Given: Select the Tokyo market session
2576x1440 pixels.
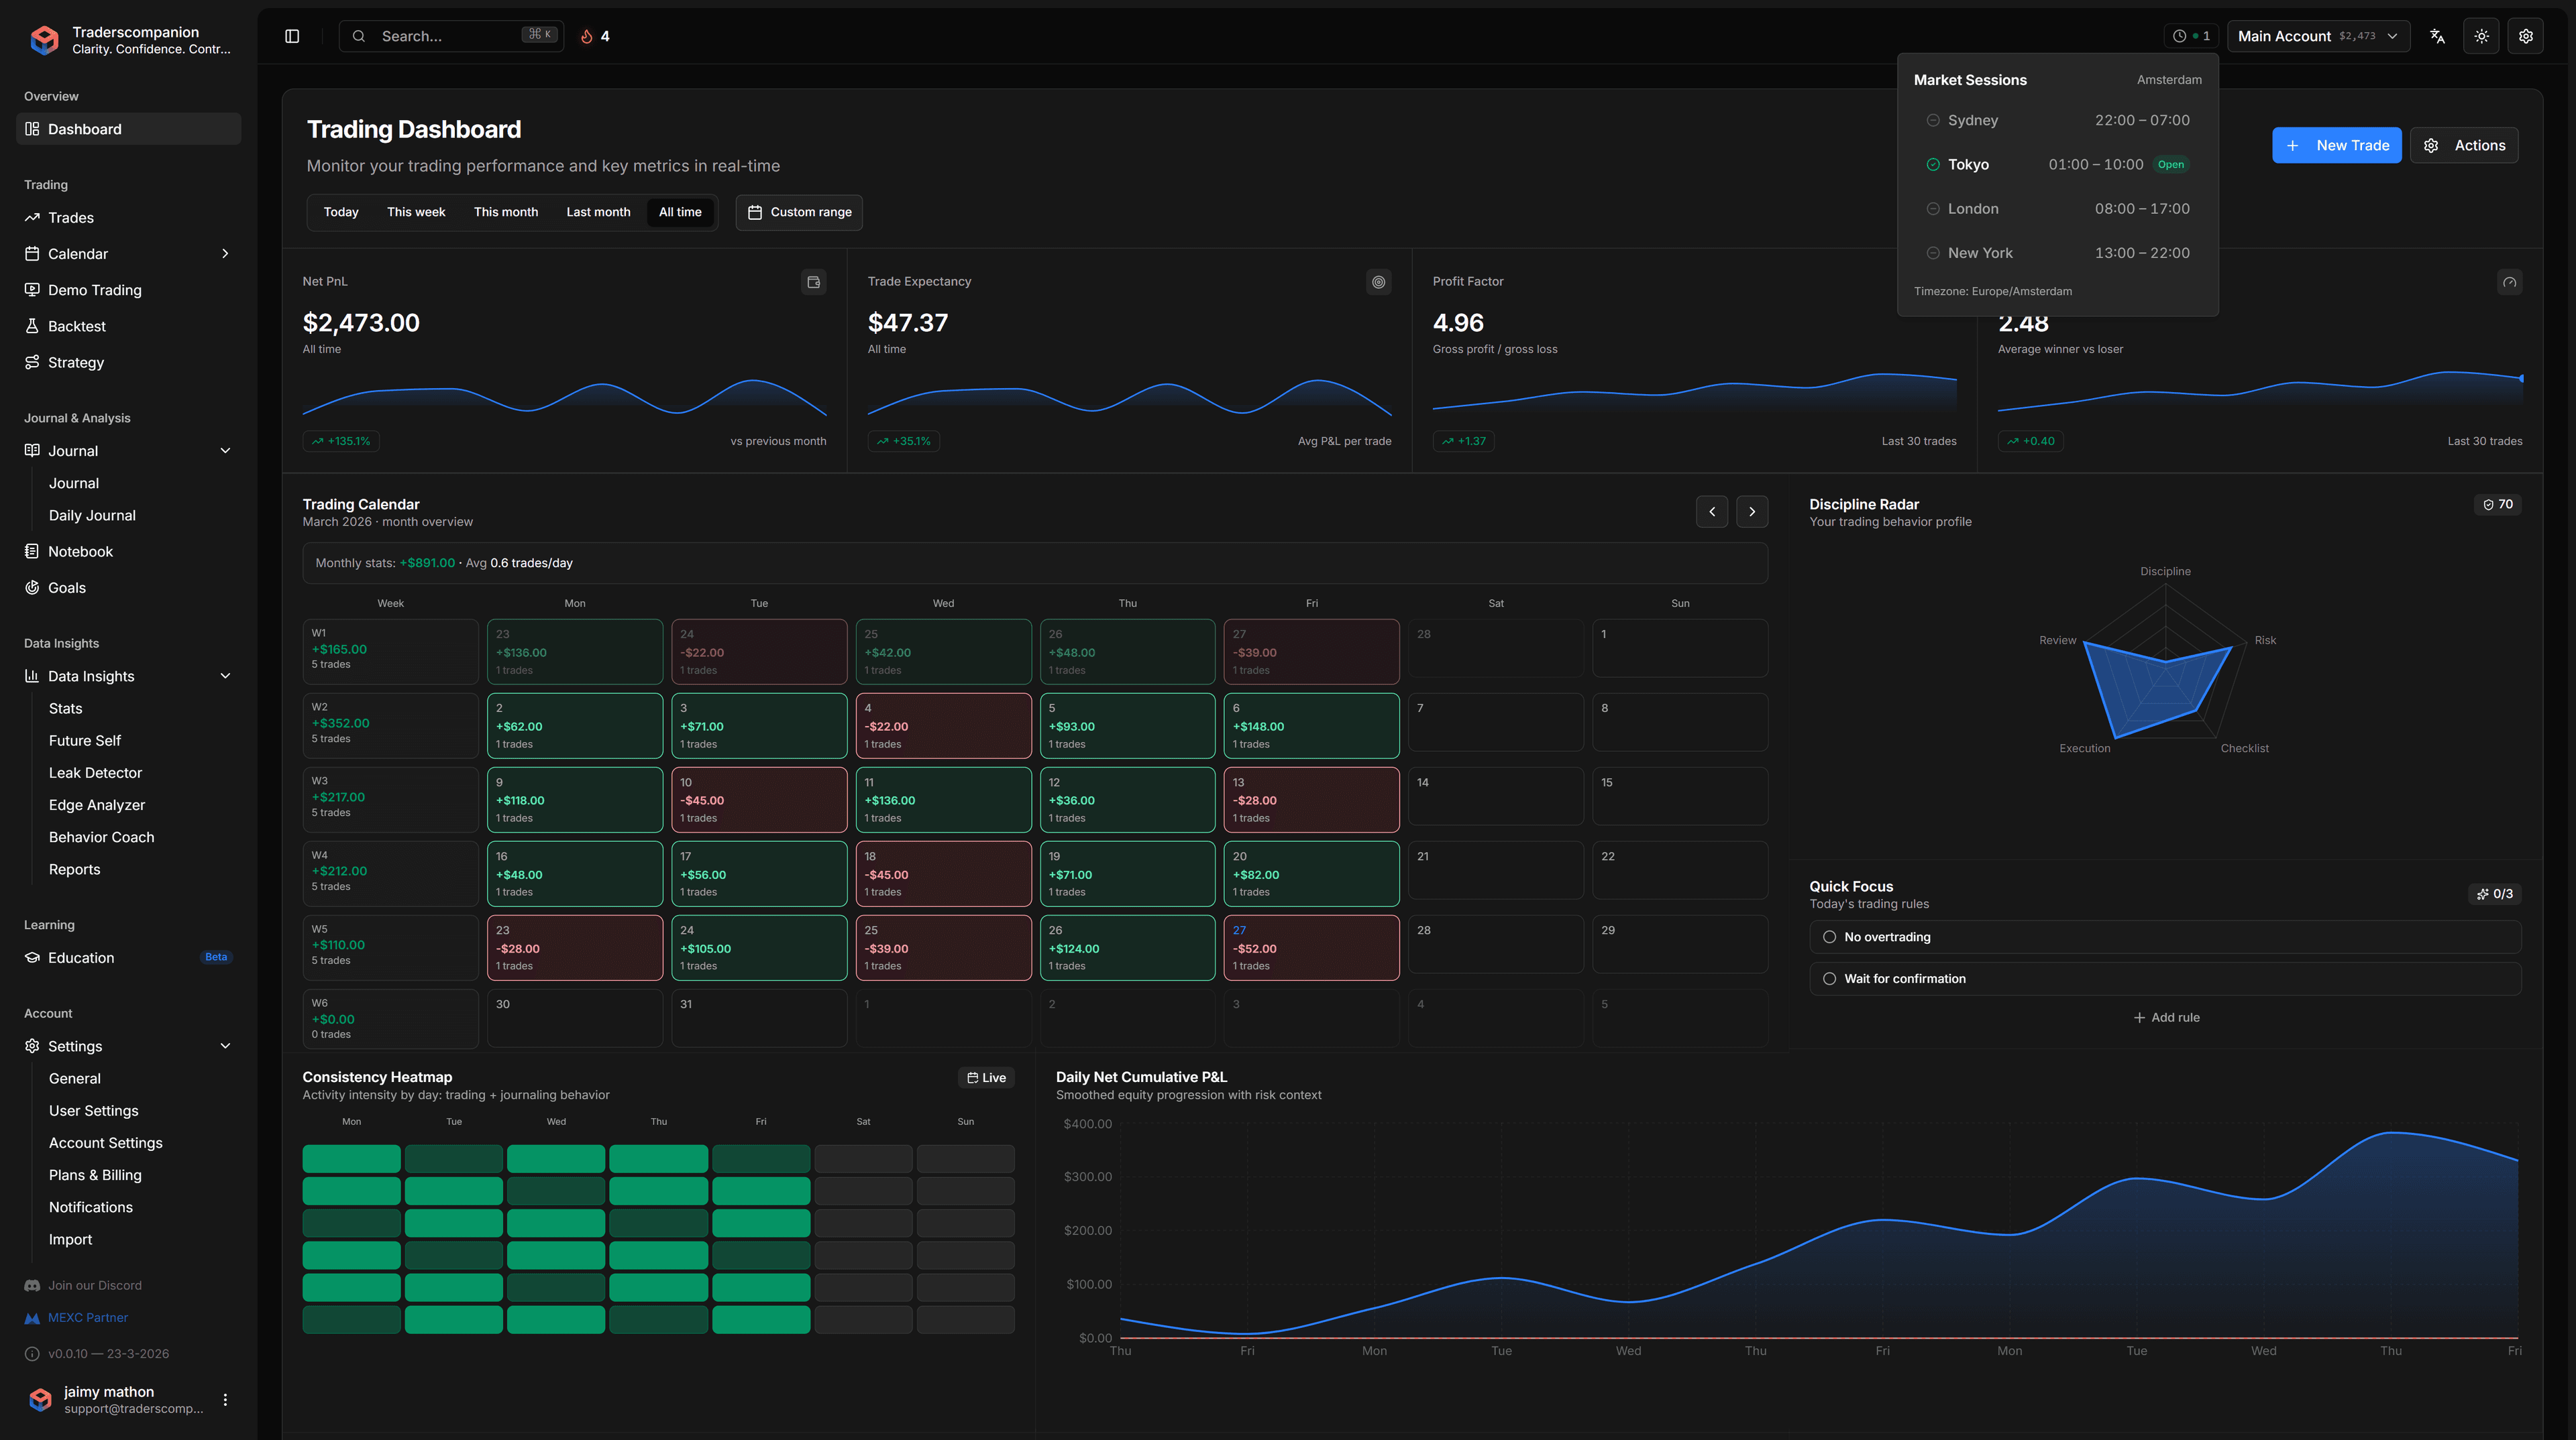Looking at the screenshot, I should tap(2057, 164).
